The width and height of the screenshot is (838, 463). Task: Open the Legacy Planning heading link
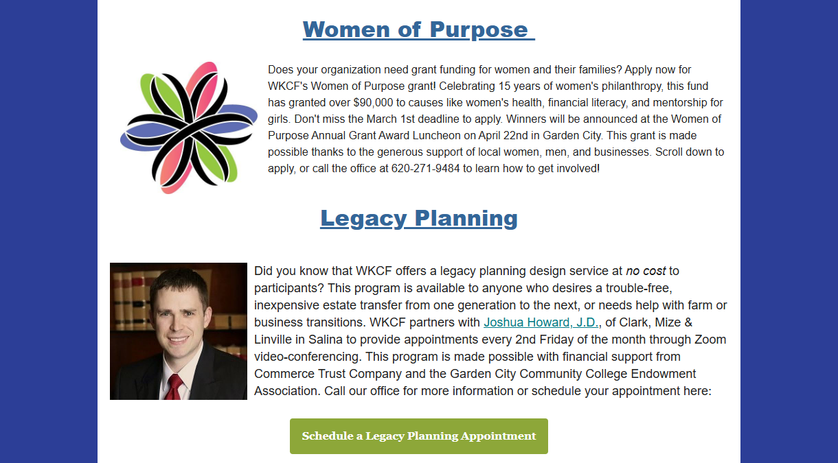418,218
